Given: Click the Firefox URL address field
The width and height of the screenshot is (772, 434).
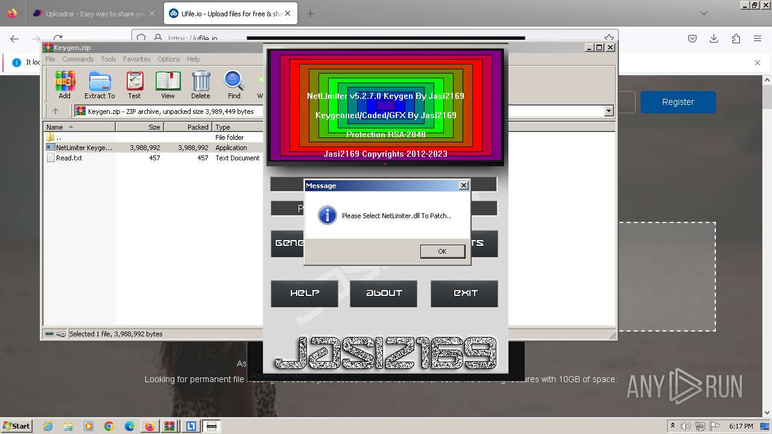Looking at the screenshot, I should point(374,39).
